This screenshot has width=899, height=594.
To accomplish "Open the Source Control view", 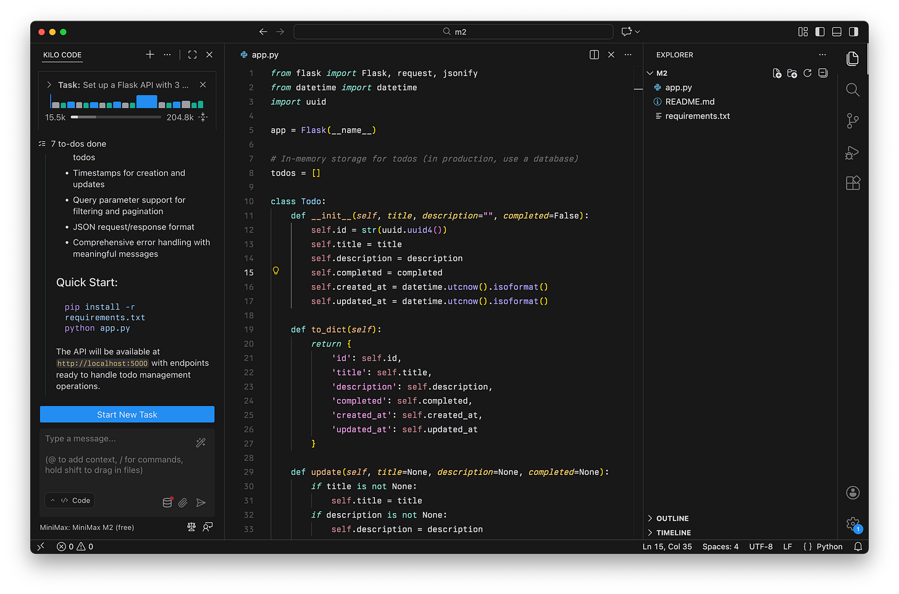I will 853,121.
